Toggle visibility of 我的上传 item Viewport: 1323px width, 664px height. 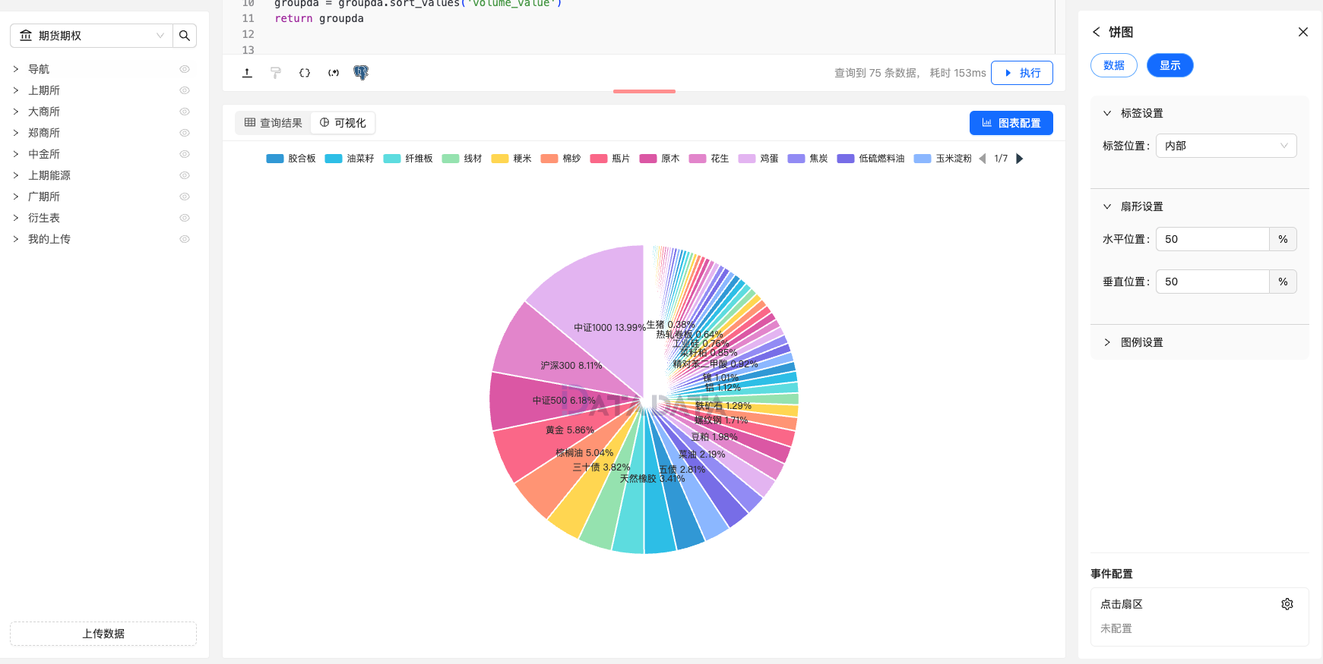click(185, 239)
